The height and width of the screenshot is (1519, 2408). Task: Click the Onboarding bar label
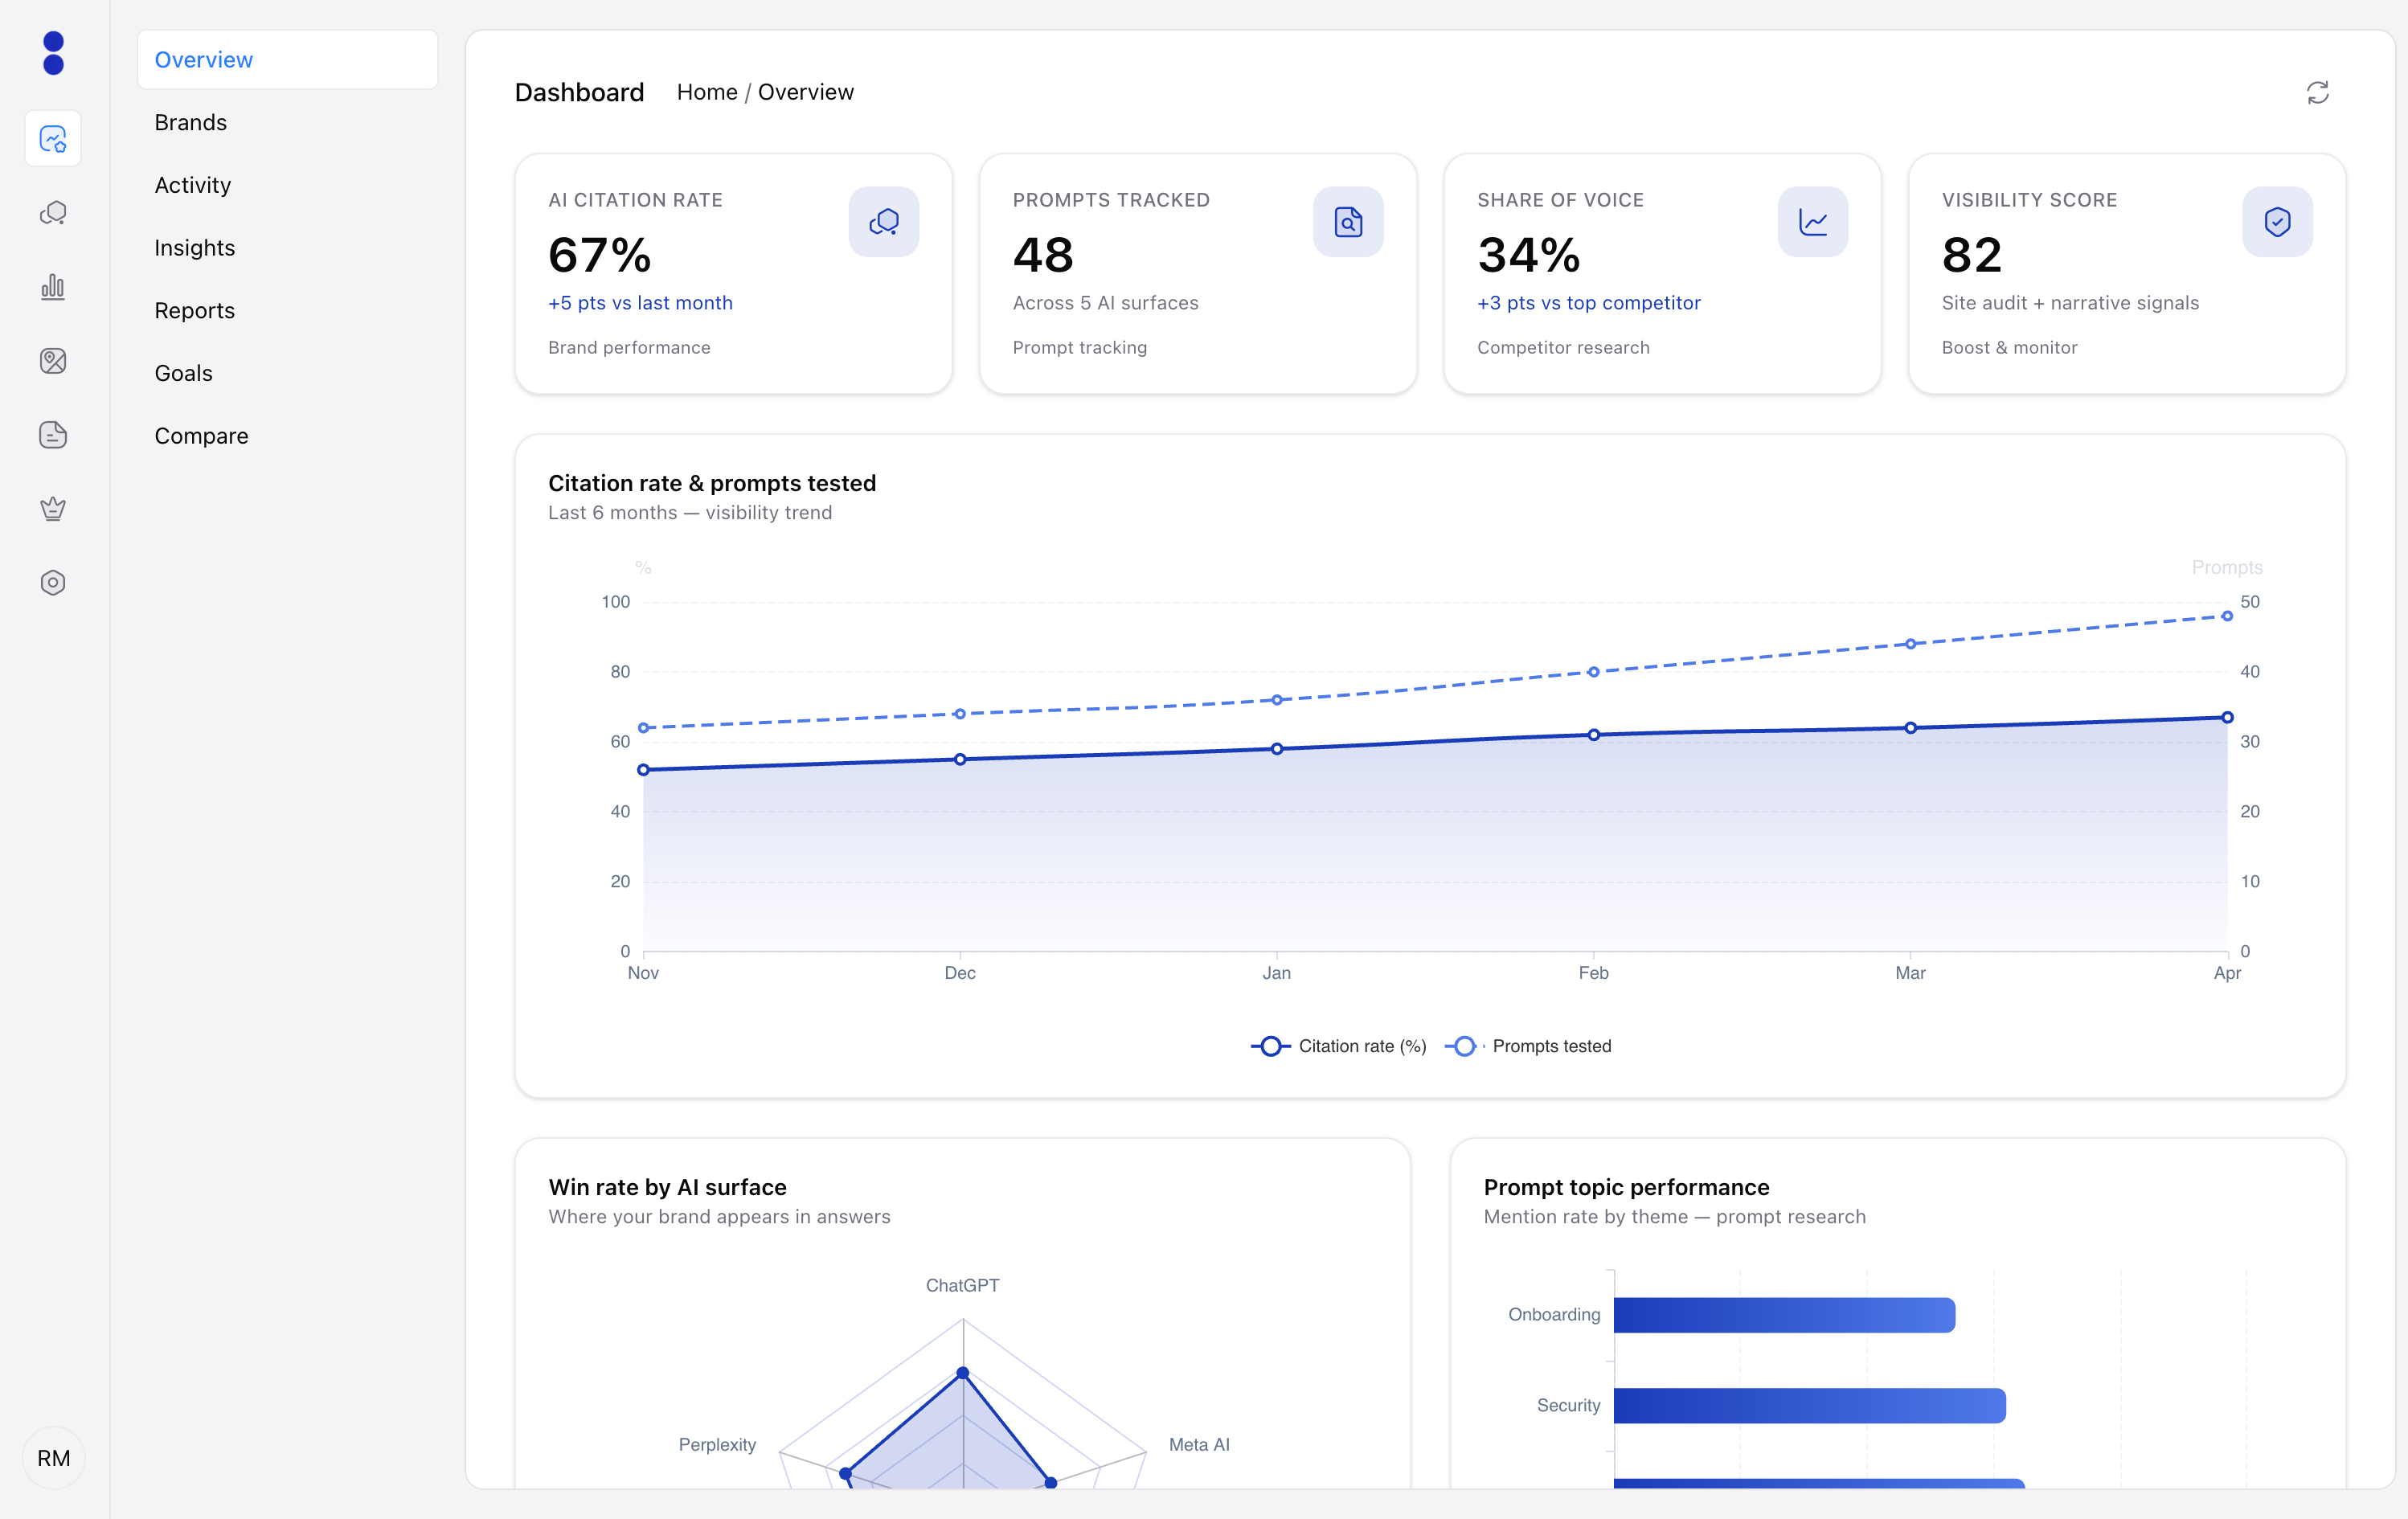pyautogui.click(x=1554, y=1315)
